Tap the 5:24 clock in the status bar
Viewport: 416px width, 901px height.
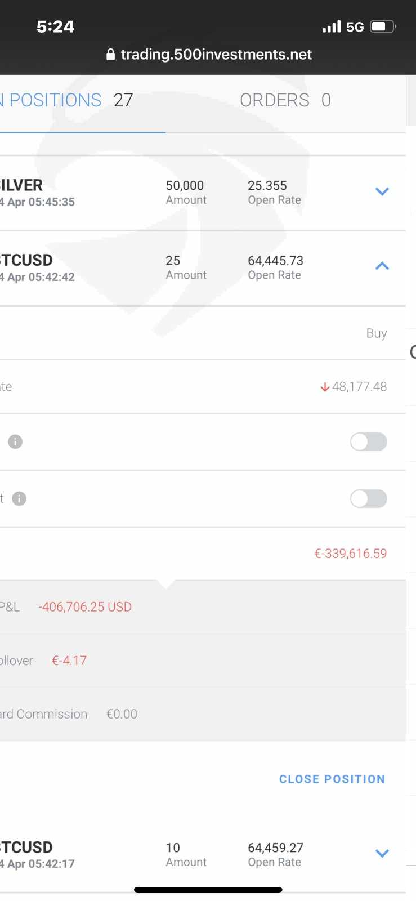coord(55,26)
